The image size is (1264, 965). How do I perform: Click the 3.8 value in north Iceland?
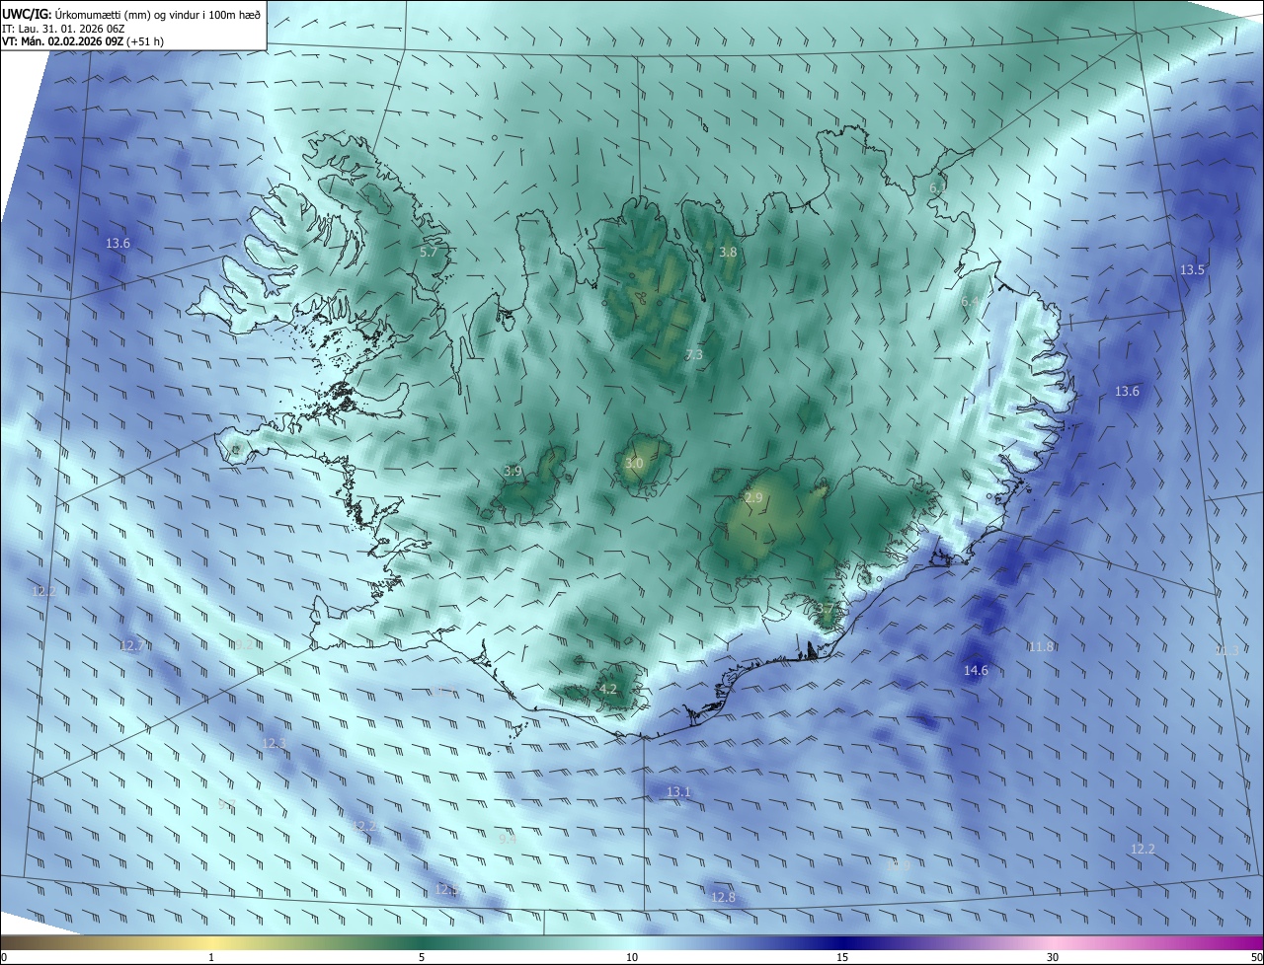[728, 253]
